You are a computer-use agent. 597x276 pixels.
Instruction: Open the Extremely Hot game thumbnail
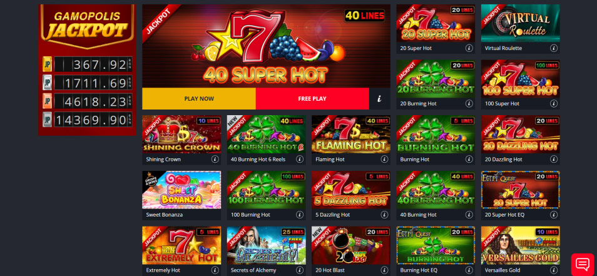(x=181, y=245)
